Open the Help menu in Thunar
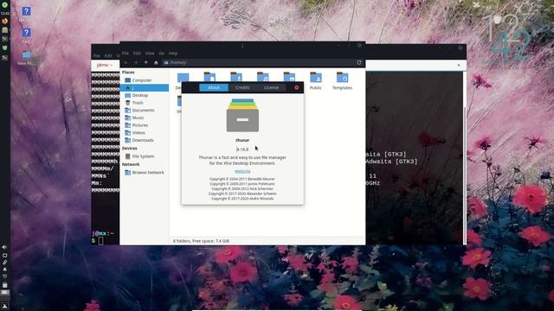Image resolution: width=554 pixels, height=311 pixels. pos(173,54)
